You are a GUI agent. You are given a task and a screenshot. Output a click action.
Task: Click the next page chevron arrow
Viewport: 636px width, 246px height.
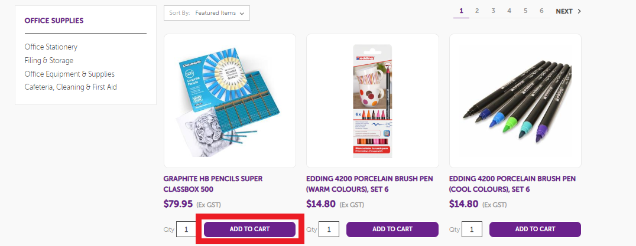click(579, 11)
